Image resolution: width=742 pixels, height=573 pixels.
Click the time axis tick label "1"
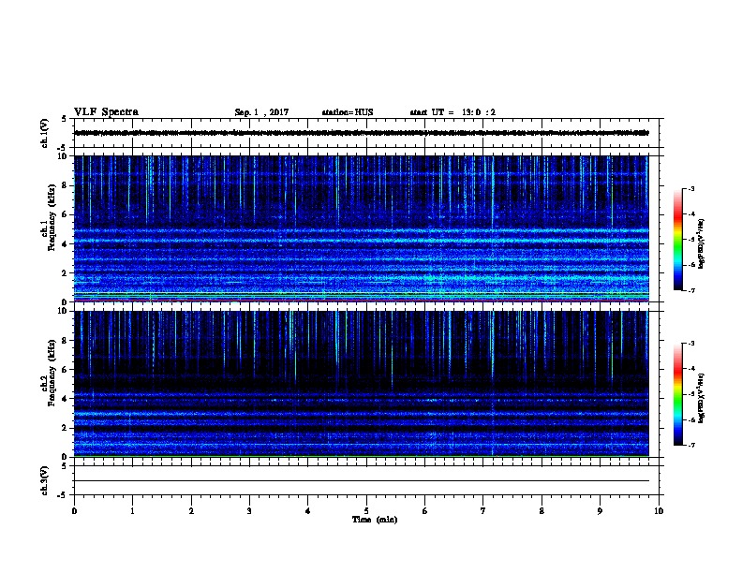[132, 511]
